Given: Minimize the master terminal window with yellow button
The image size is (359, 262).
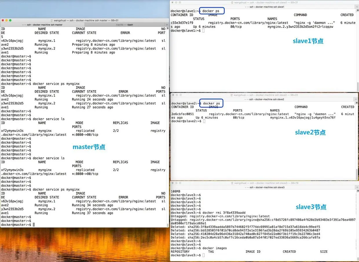Looking at the screenshot, I should (x=7, y=21).
